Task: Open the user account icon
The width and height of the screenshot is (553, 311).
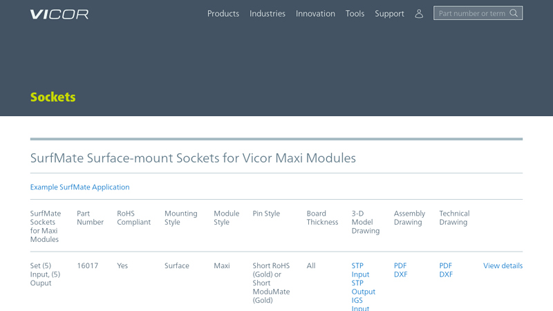Action: tap(419, 14)
